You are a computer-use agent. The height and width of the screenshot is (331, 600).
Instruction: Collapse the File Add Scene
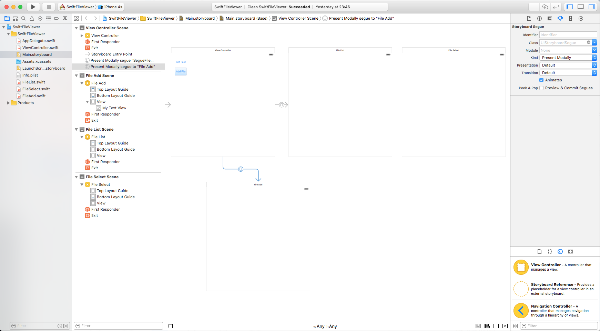(x=77, y=76)
